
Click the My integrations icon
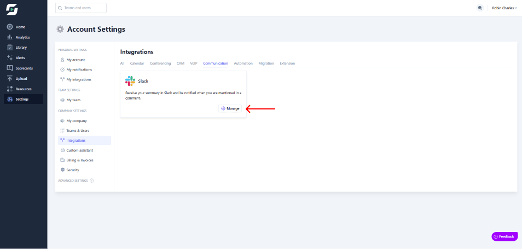coord(62,79)
